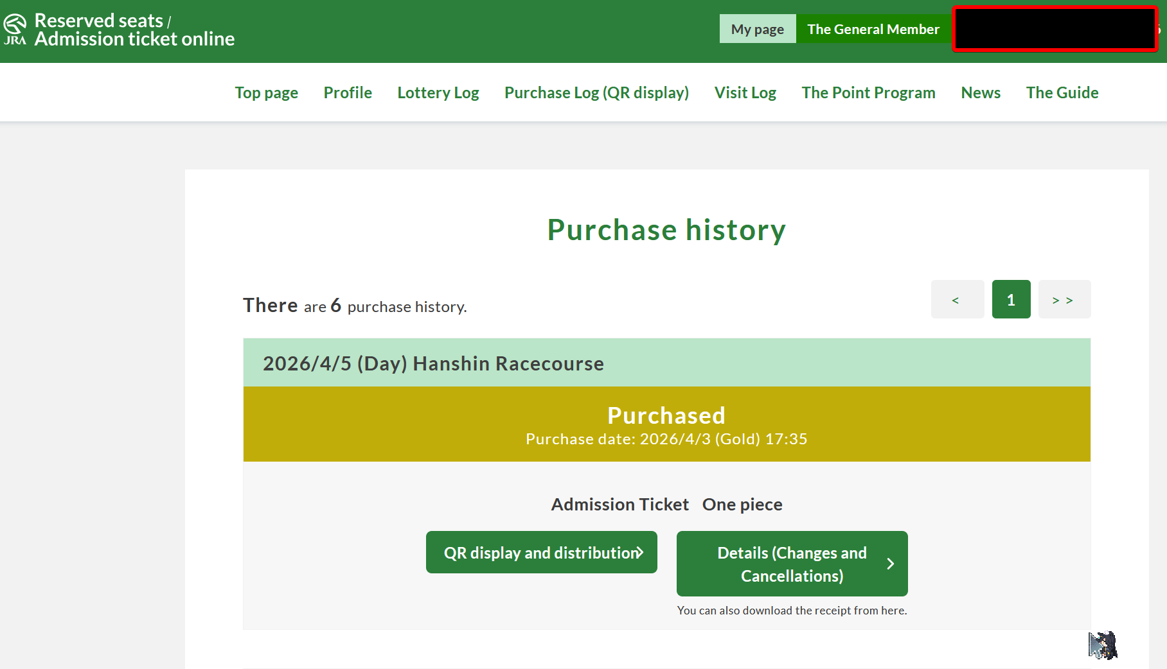Click the Admission Ticket One piece text

tap(667, 505)
